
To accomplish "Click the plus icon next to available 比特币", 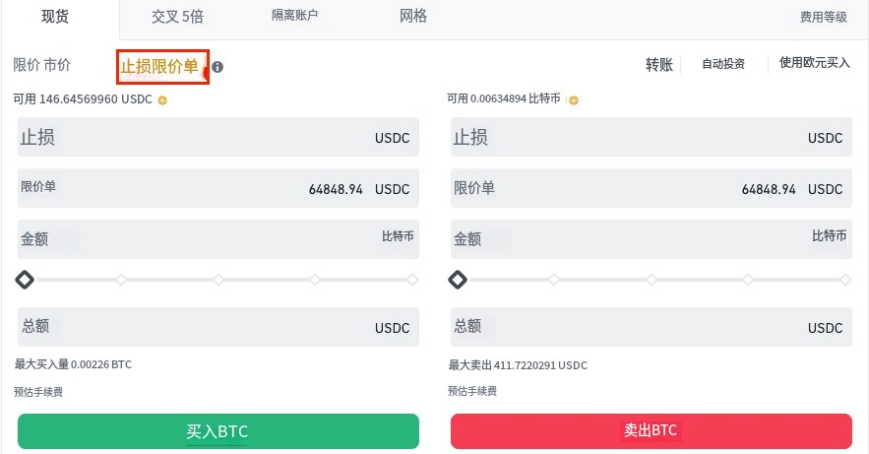I will coord(574,99).
